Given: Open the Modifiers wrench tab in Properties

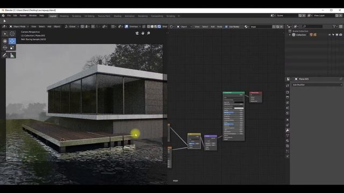Looking at the screenshot, I should (288, 130).
